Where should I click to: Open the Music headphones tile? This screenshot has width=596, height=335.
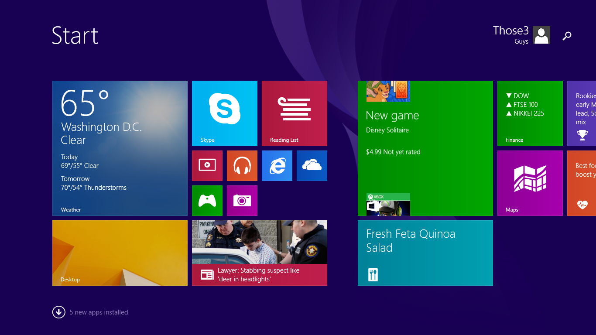point(242,165)
